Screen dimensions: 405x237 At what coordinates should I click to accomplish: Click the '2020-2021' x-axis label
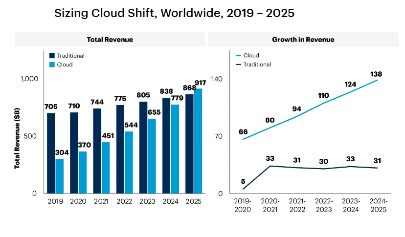click(270, 206)
